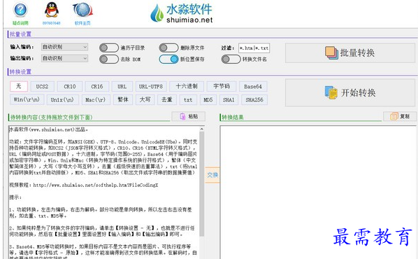Select the 大写 uppercase option
This screenshot has width=418, height=259.
coord(145,99)
